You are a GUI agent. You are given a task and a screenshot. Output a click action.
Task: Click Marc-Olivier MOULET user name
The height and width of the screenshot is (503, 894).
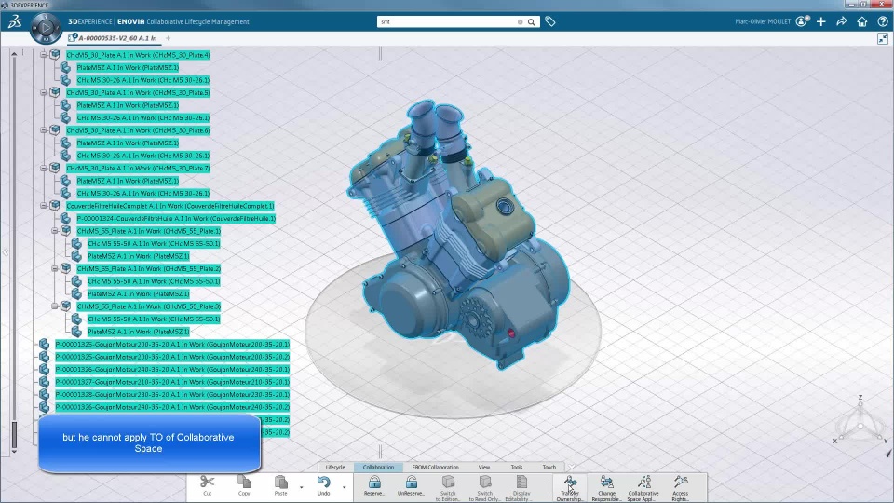pyautogui.click(x=763, y=21)
